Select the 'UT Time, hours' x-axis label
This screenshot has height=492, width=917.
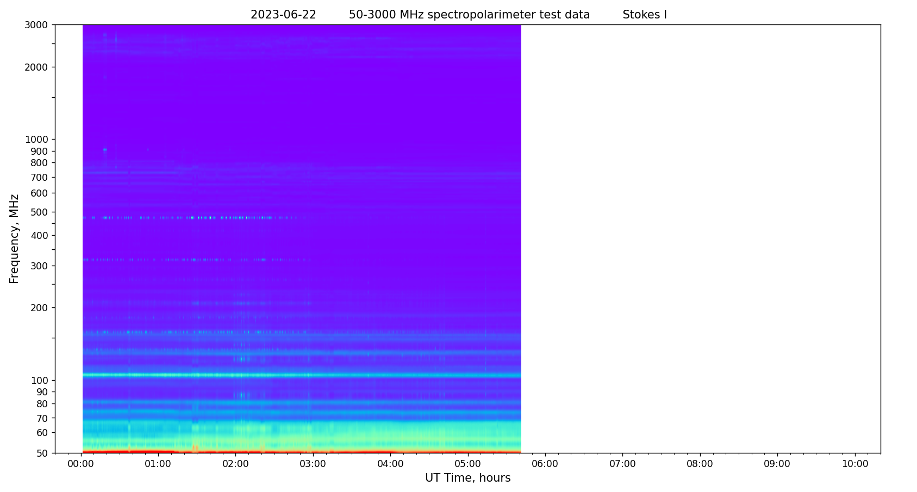(x=467, y=478)
